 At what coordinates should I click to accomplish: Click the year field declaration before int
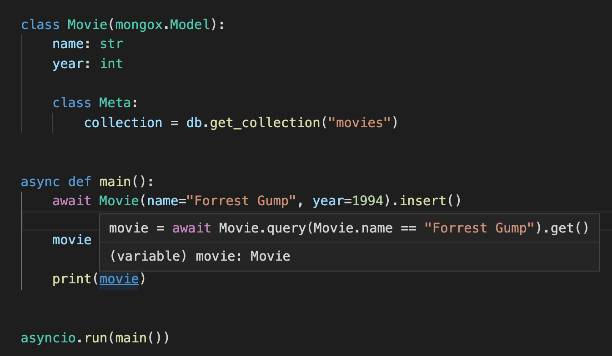pyautogui.click(x=68, y=64)
